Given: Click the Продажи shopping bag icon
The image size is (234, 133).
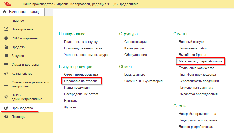Looking at the screenshot, I should point(6,47).
